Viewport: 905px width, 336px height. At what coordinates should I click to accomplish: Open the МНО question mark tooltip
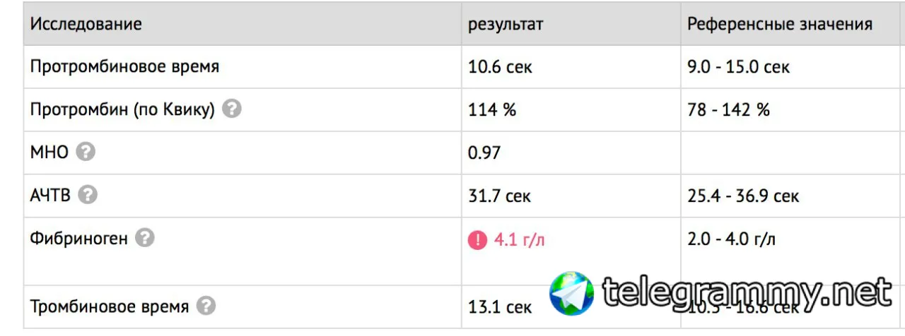(x=86, y=152)
